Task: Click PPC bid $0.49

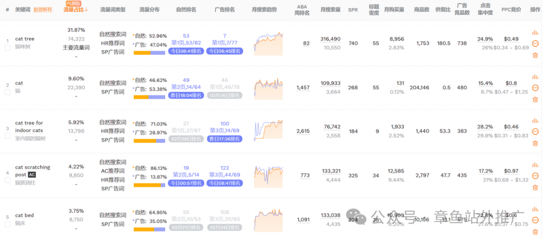Action: pos(511,39)
